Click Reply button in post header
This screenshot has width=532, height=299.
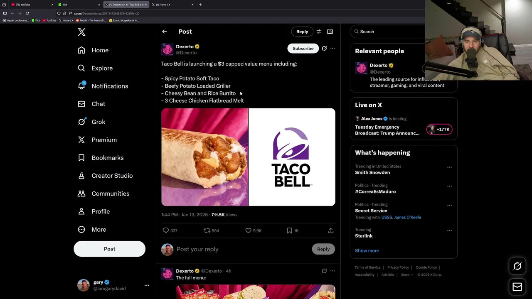[302, 32]
